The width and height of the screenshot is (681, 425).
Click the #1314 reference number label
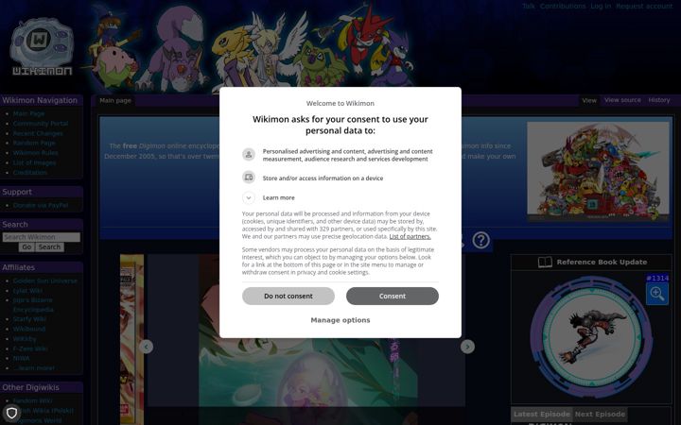[x=657, y=279]
